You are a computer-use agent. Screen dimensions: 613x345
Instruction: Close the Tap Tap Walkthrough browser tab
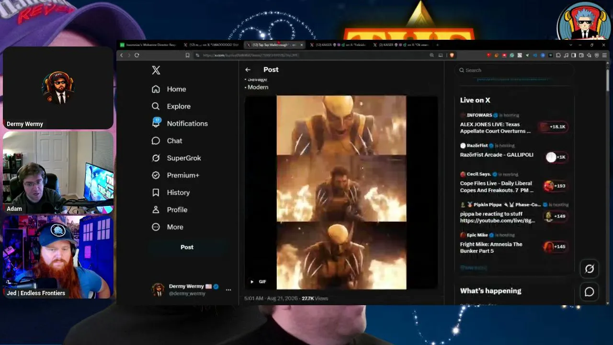pos(301,45)
